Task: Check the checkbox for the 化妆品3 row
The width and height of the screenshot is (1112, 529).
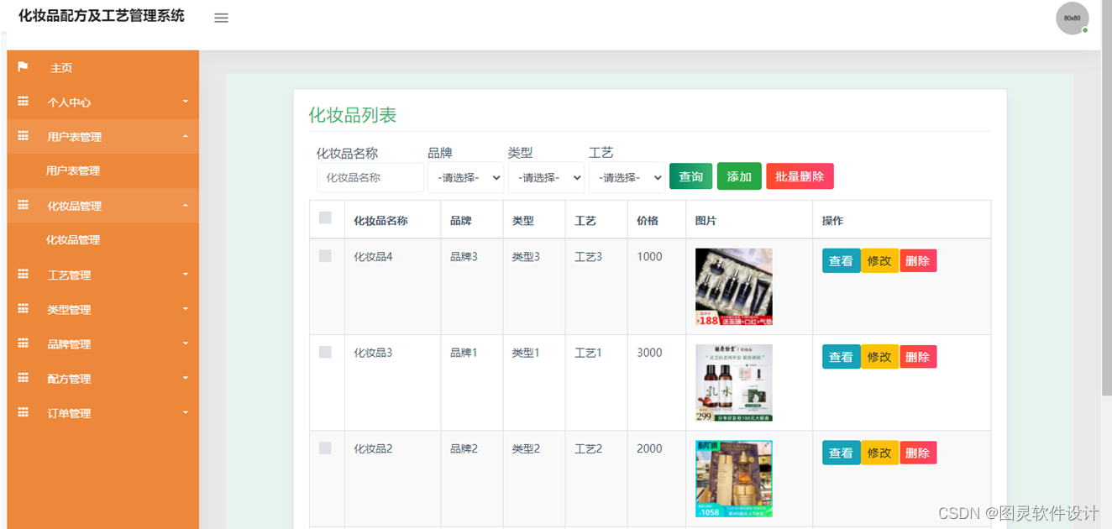Action: coord(326,352)
